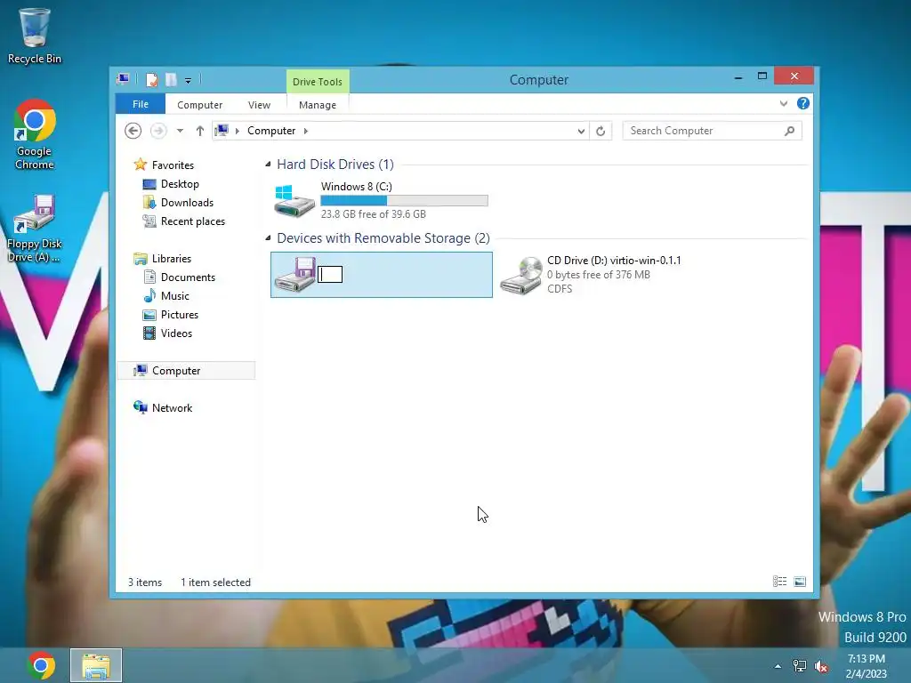The image size is (911, 683).
Task: Open the Pictures library
Action: click(180, 314)
